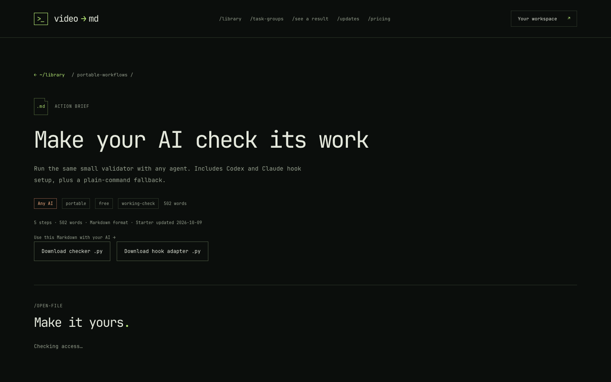Select the Any AI tag
This screenshot has height=382, width=611.
click(x=45, y=204)
